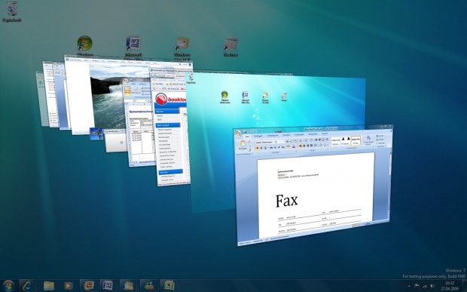Image resolution: width=467 pixels, height=292 pixels.
Task: Open Windows Explorer folder on taskbar
Action: [x=49, y=285]
